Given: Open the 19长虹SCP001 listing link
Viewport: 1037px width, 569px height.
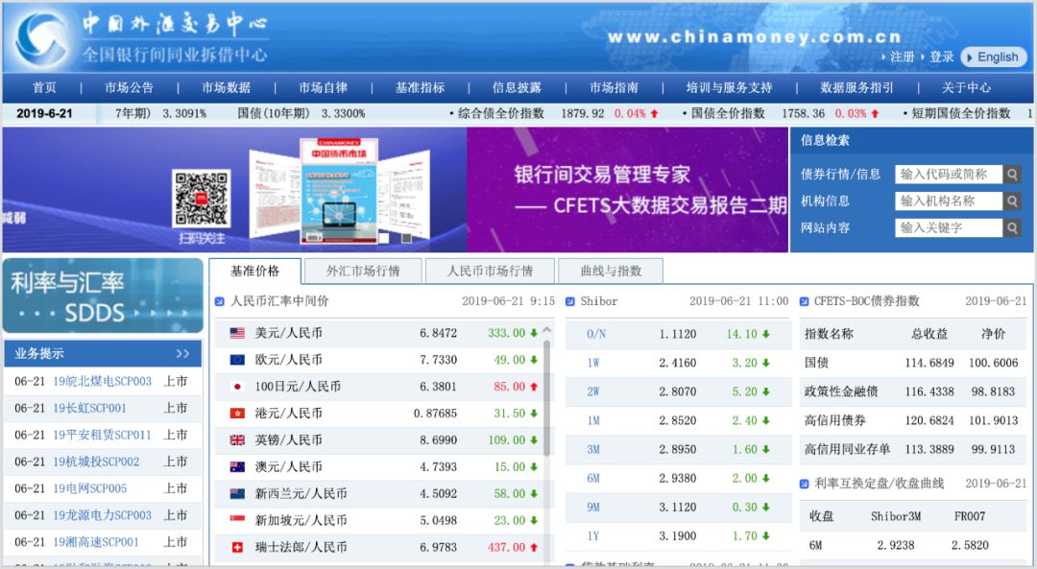Looking at the screenshot, I should tap(92, 406).
